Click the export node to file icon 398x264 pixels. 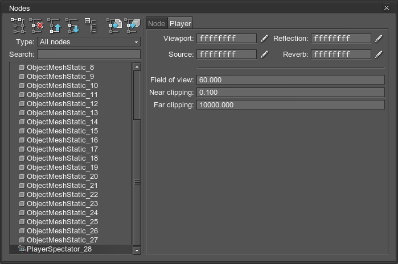(114, 25)
